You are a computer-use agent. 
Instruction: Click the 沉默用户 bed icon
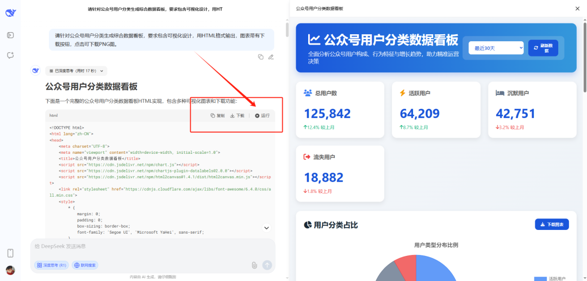[500, 93]
